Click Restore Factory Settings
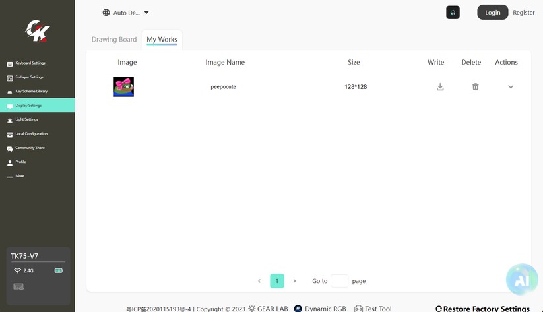This screenshot has height=312, width=543. coord(483,309)
